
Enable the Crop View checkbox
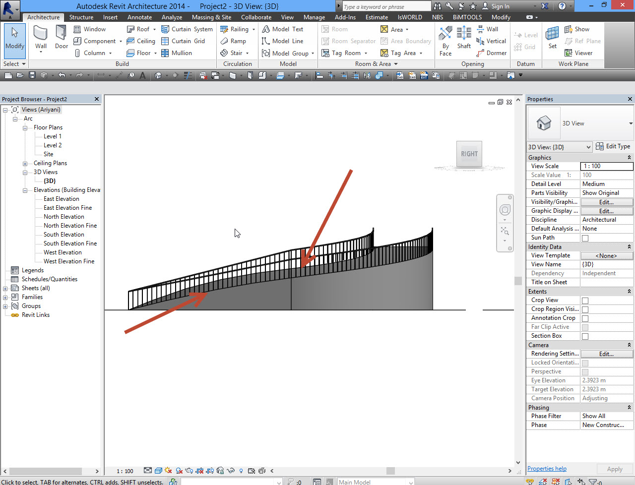(x=584, y=300)
